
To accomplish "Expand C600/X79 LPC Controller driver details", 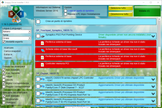I will pos(153,79).
